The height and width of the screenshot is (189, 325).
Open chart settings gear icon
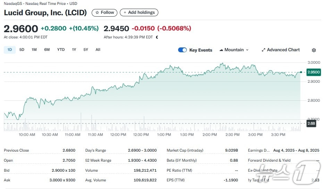pyautogui.click(x=314, y=50)
